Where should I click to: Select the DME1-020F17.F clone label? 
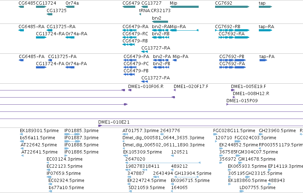point(191,87)
